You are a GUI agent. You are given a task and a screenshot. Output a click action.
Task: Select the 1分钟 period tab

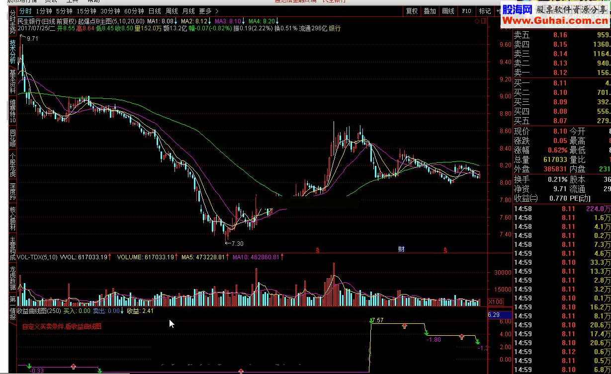[x=44, y=11]
